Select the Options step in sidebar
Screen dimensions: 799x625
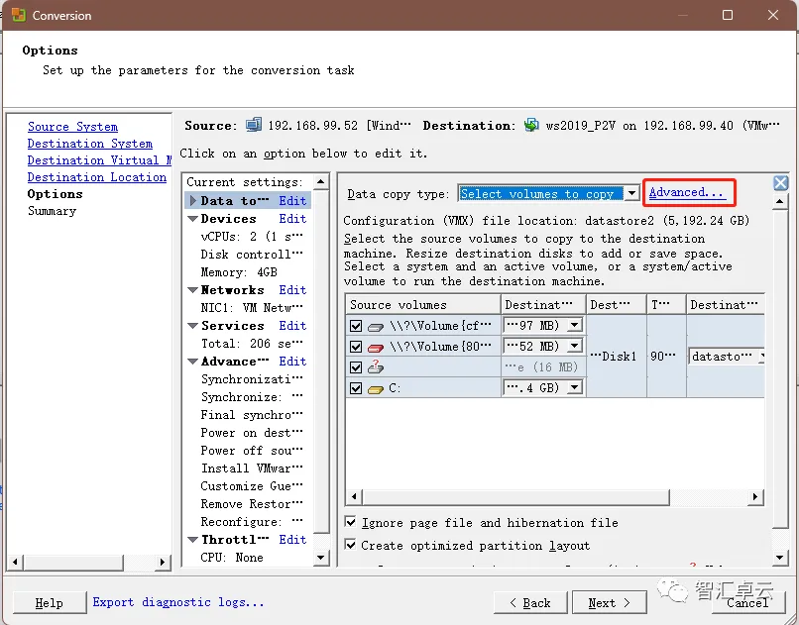click(55, 194)
